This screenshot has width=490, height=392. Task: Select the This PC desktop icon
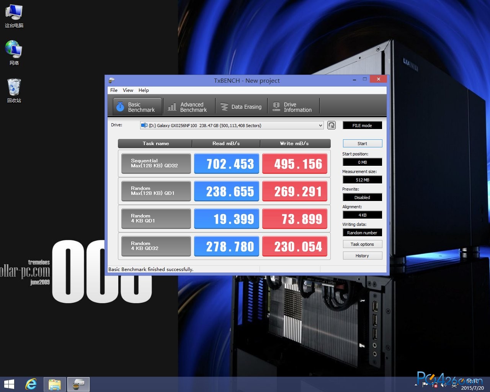14,16
